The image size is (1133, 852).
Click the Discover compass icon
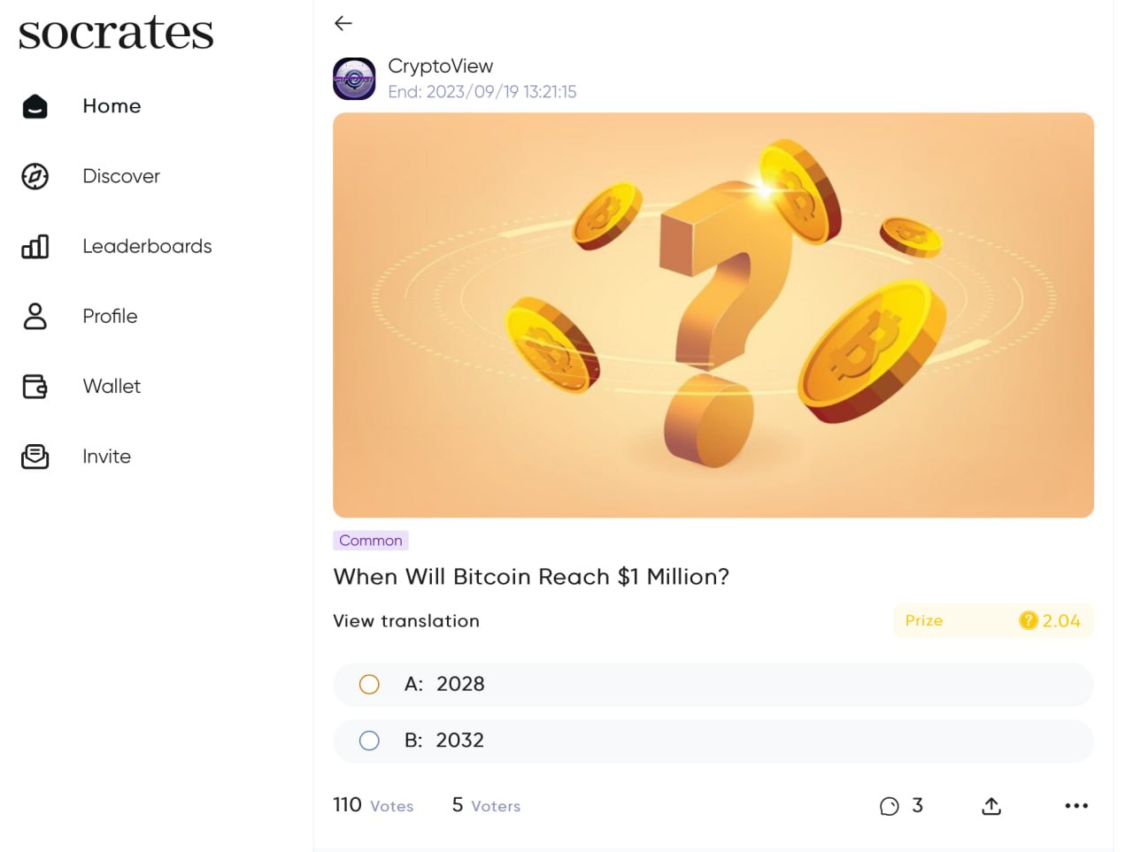(x=35, y=176)
